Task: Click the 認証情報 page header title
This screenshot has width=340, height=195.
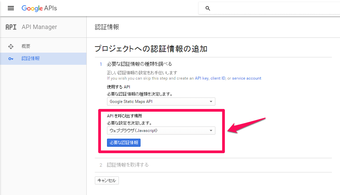Action: tap(107, 27)
